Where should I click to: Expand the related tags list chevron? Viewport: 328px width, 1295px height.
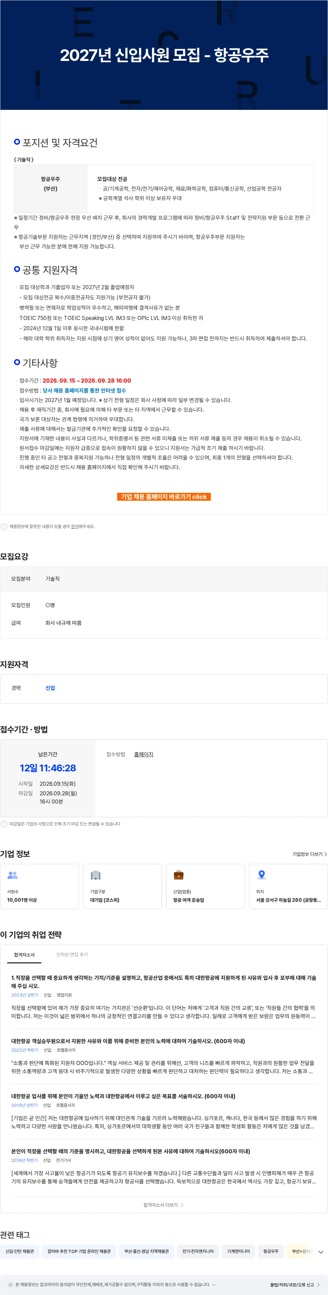[x=321, y=1252]
